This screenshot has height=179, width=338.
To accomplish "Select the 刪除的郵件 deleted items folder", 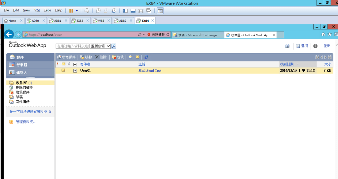I will point(24,88).
